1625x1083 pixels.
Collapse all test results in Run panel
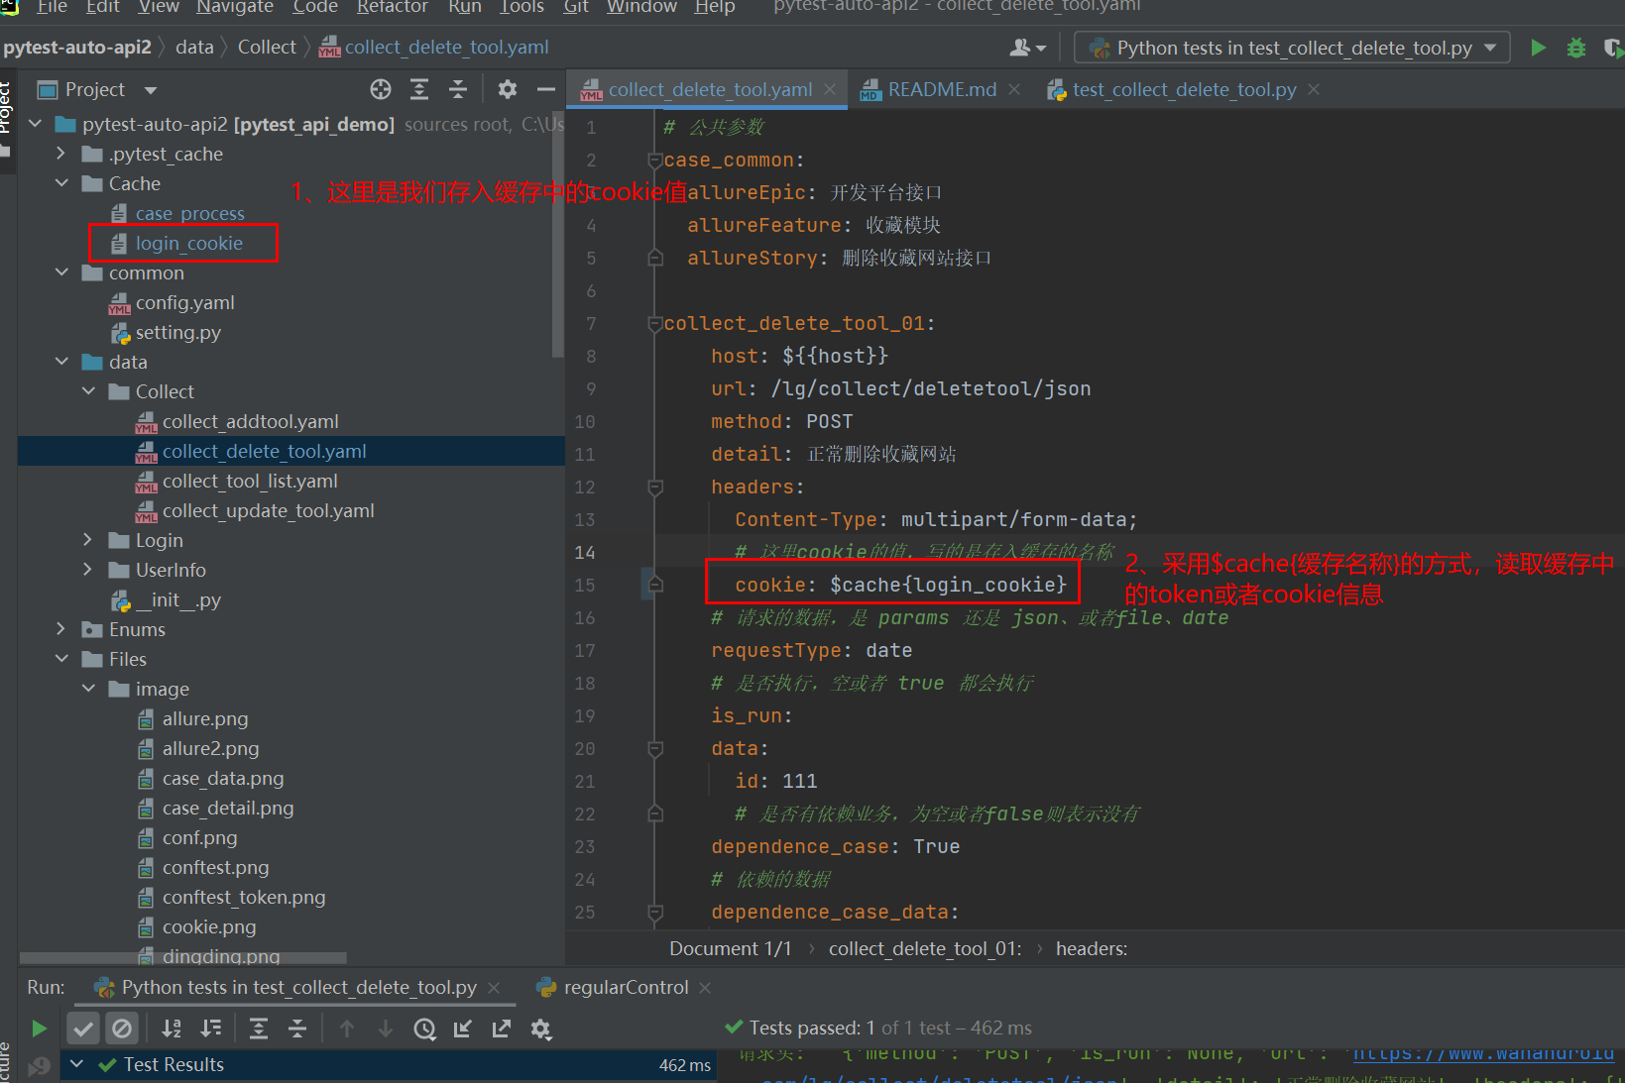point(297,1029)
